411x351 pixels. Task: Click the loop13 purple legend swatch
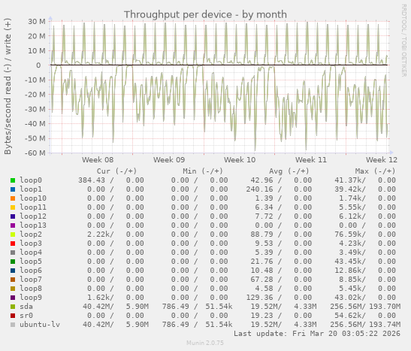pos(13,225)
